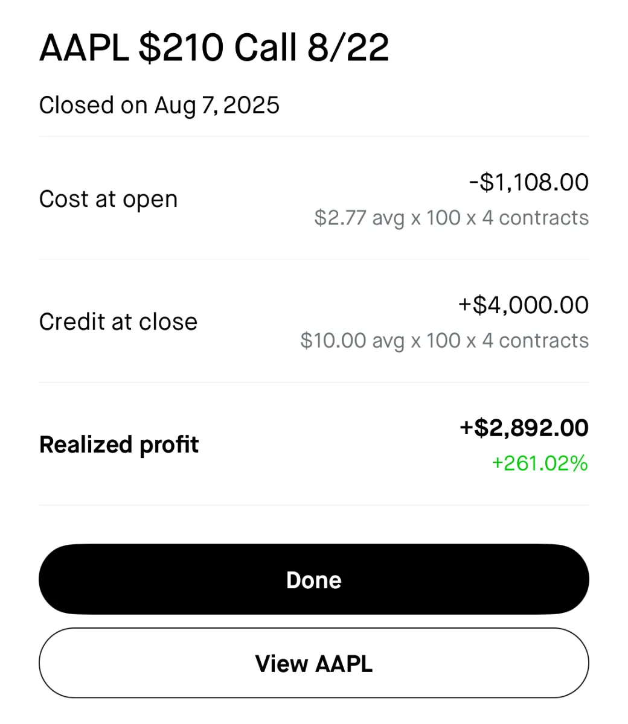
Task: Click 4 contracts under the credit amount
Action: point(535,340)
